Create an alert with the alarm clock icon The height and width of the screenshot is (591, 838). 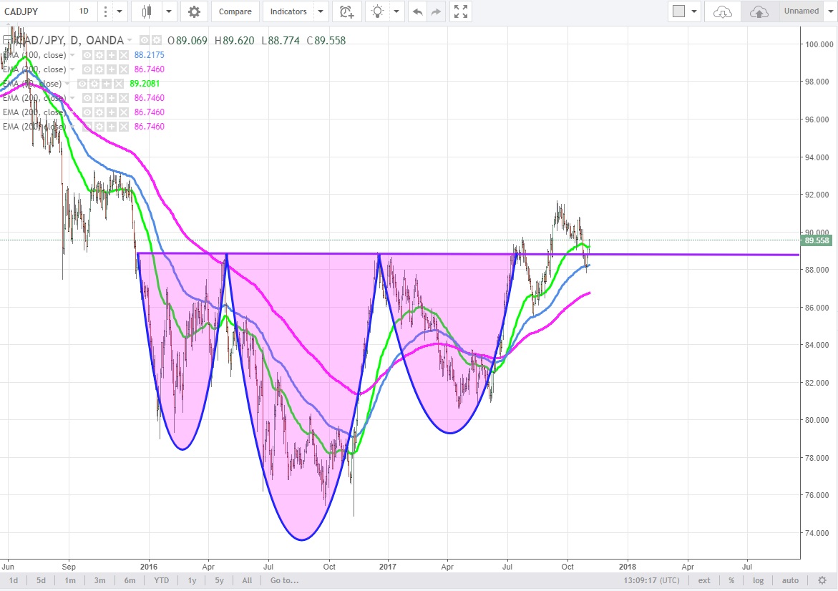pyautogui.click(x=346, y=11)
